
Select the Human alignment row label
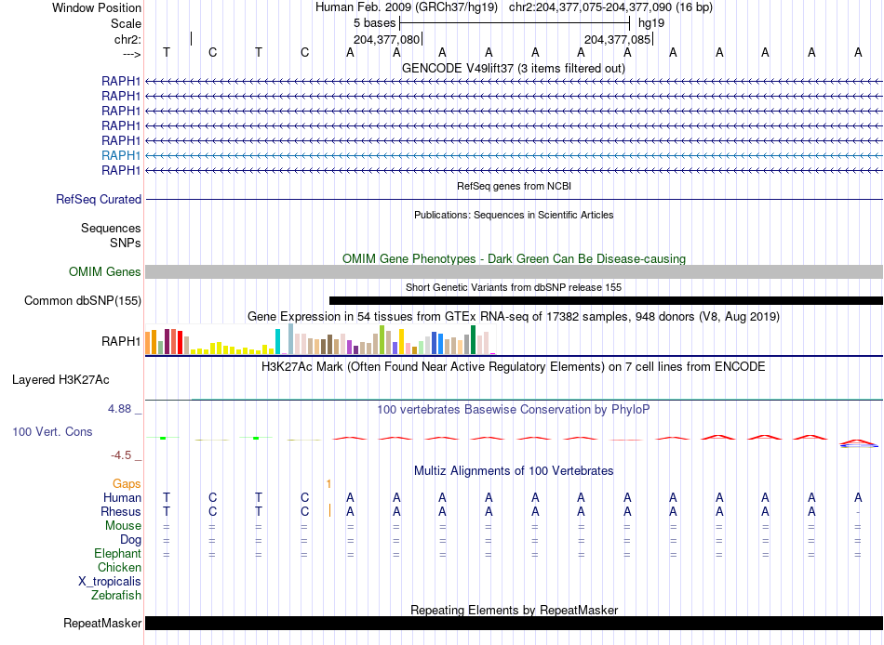click(122, 497)
